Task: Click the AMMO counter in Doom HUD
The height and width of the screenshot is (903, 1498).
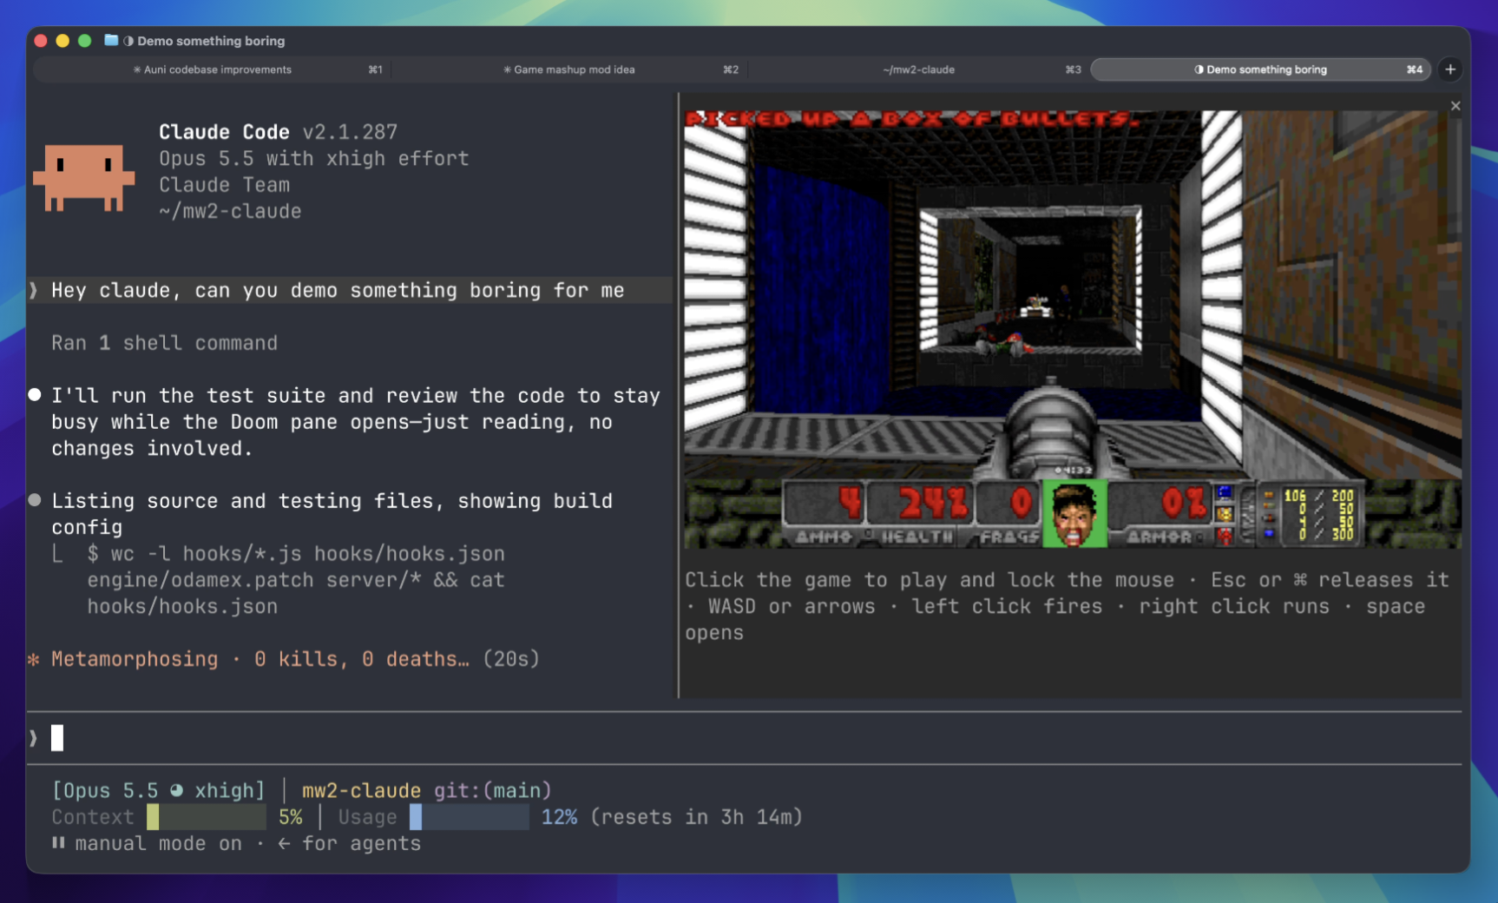Action: [824, 514]
